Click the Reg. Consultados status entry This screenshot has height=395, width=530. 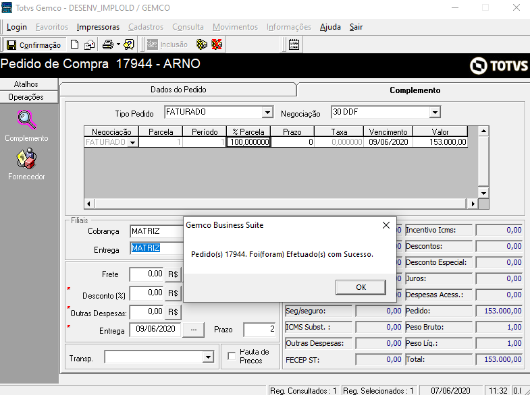pyautogui.click(x=304, y=390)
